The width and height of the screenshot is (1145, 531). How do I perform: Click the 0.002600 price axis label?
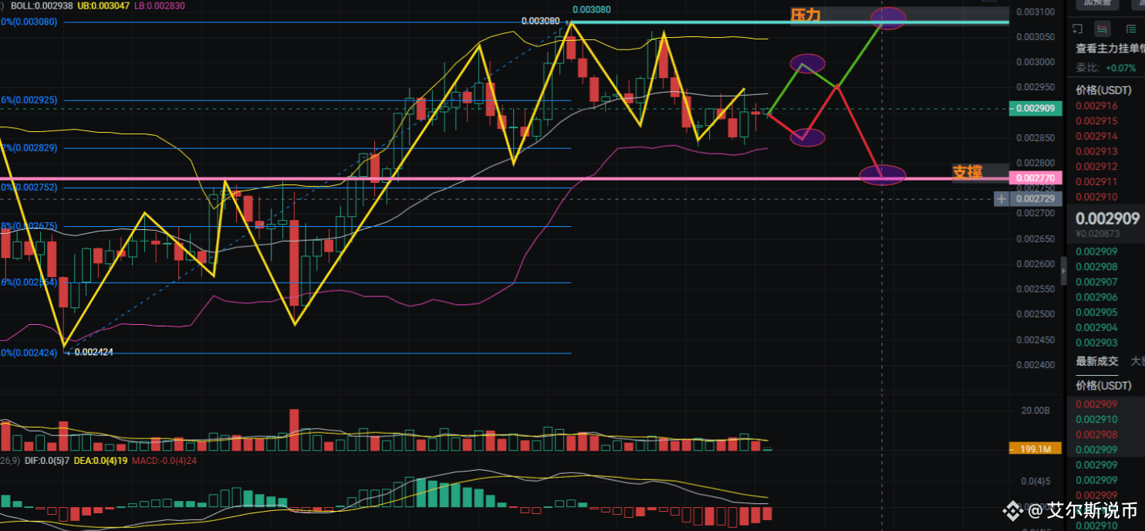[1036, 264]
